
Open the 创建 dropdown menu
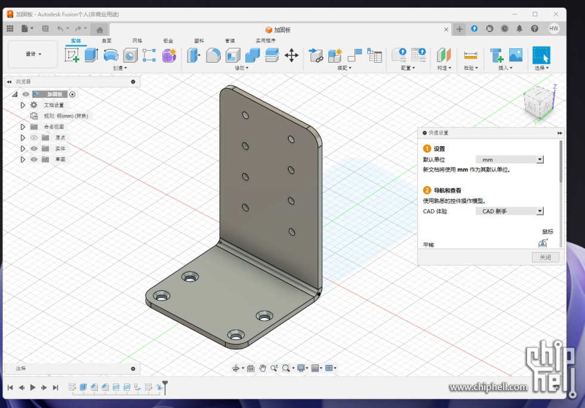[120, 68]
